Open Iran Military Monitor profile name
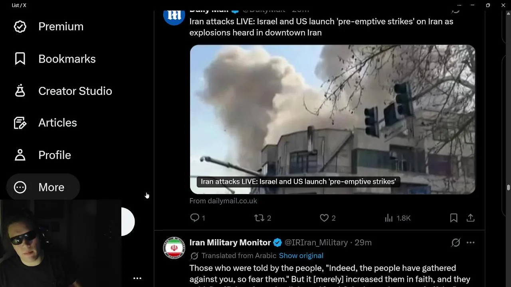Image resolution: width=511 pixels, height=287 pixels. click(230, 242)
